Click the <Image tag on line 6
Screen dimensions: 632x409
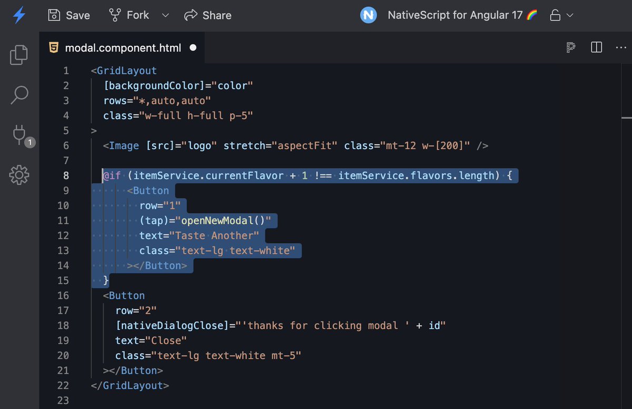pos(121,146)
